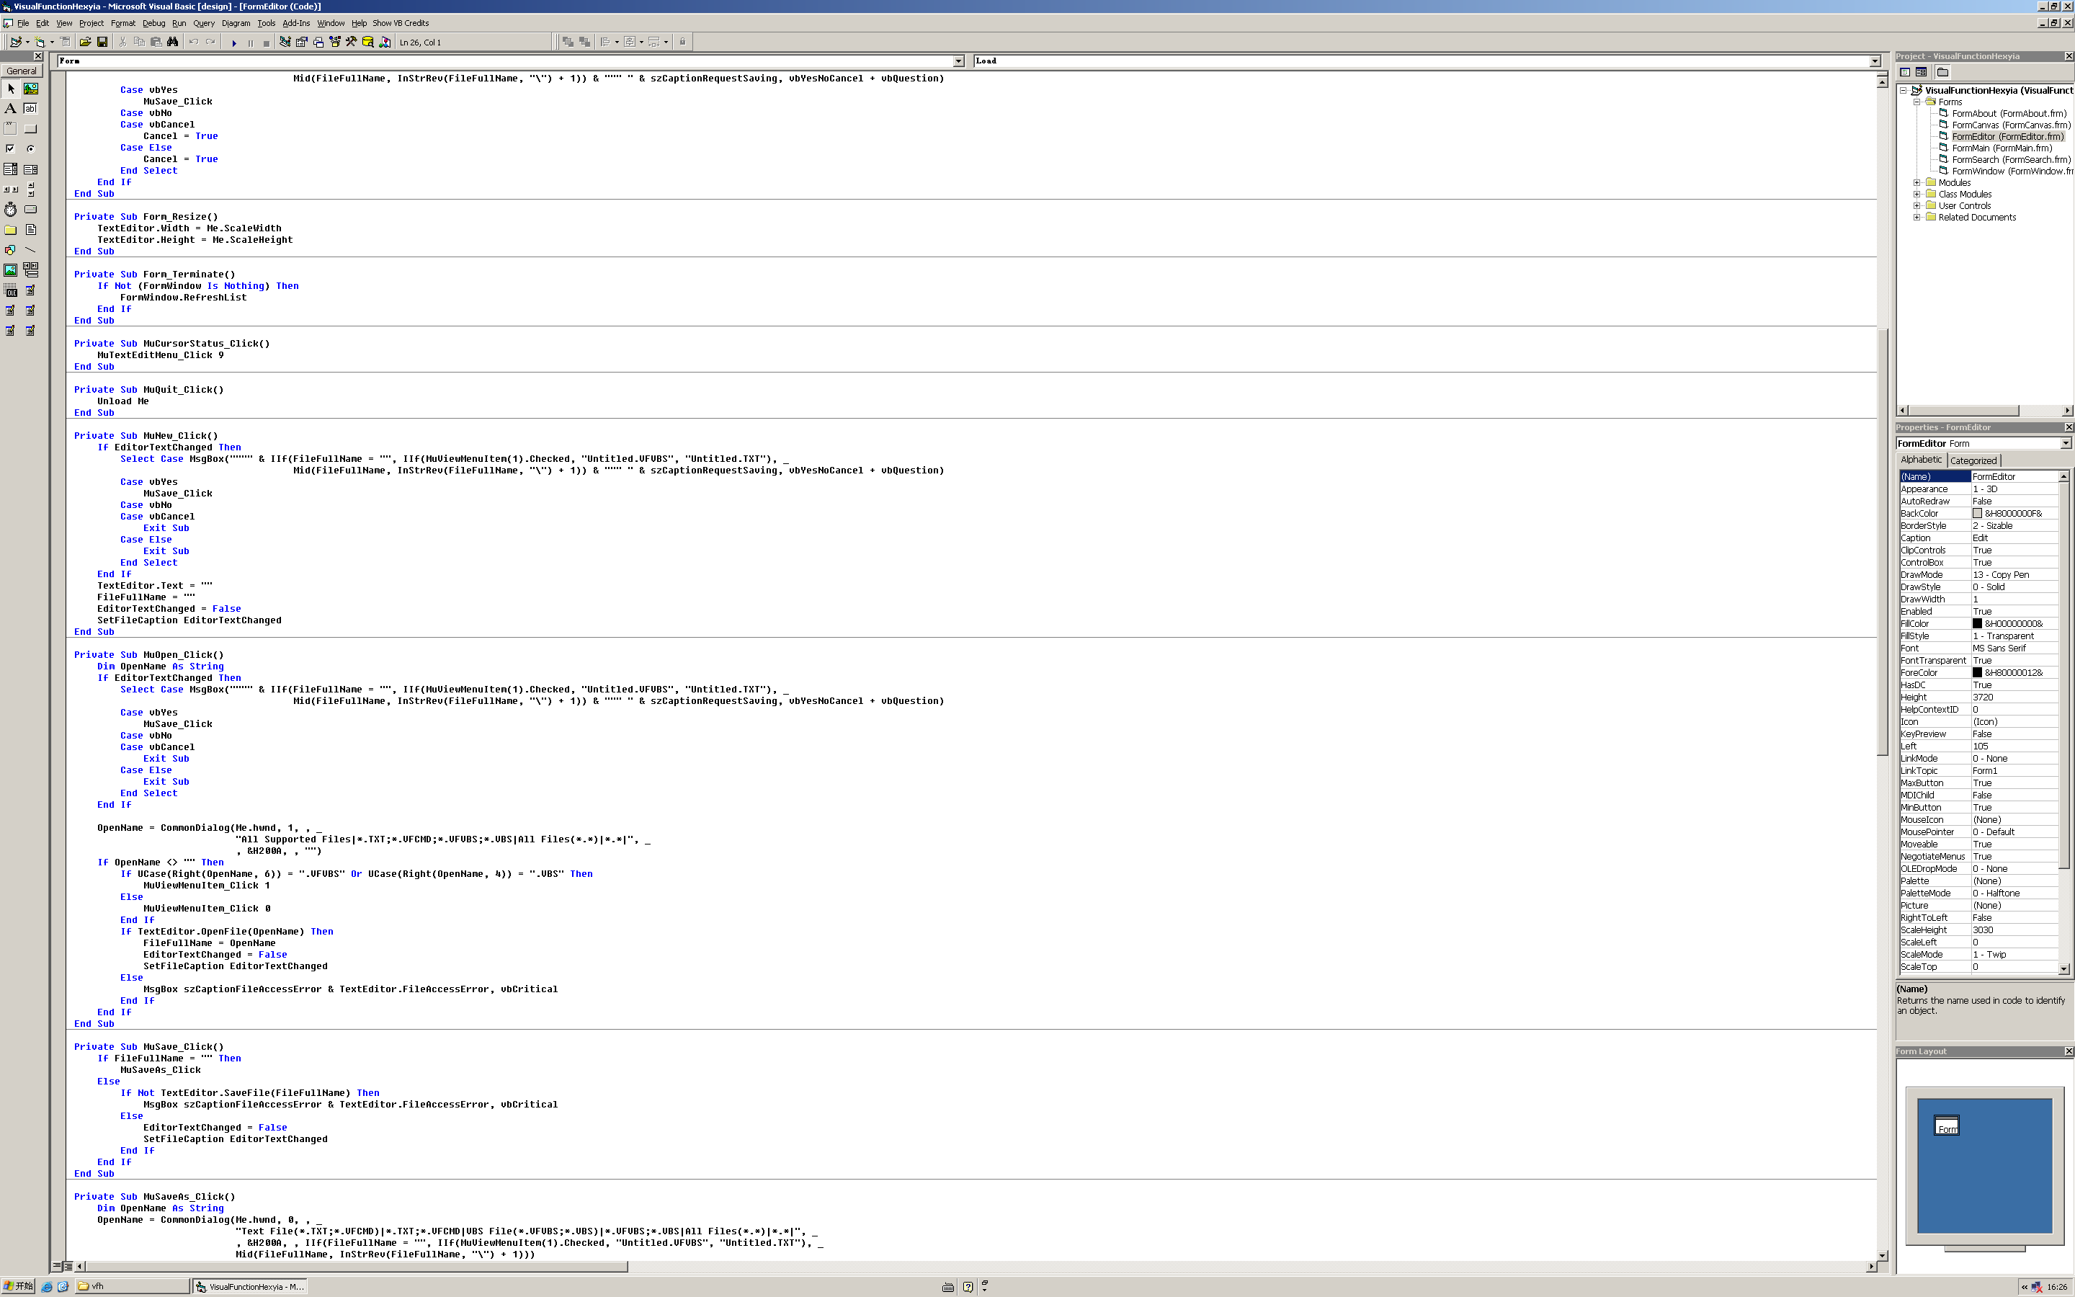2075x1297 pixels.
Task: Switch to the Categorized properties tab
Action: coord(1973,460)
